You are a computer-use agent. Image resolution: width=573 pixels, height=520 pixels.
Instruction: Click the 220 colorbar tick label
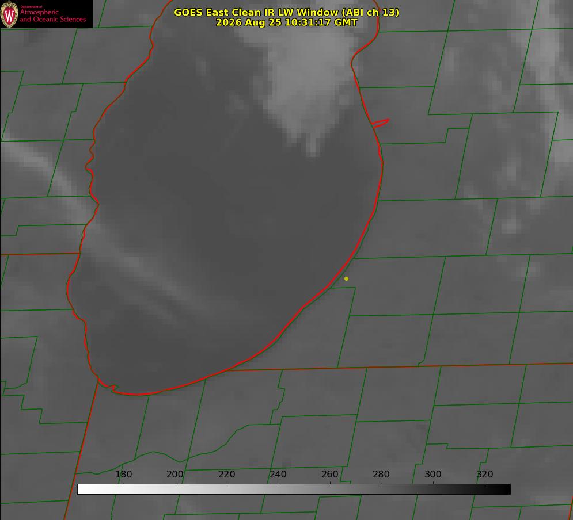(x=226, y=474)
